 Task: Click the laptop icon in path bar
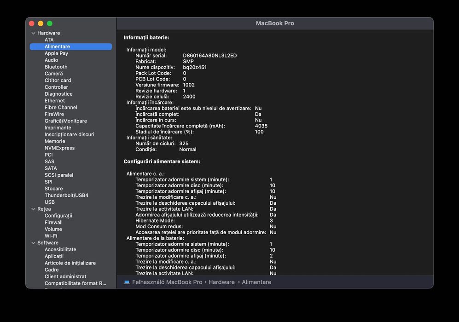(x=127, y=282)
